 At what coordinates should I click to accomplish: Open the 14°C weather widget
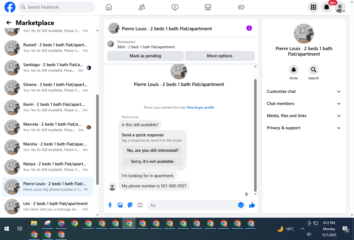click(x=285, y=229)
